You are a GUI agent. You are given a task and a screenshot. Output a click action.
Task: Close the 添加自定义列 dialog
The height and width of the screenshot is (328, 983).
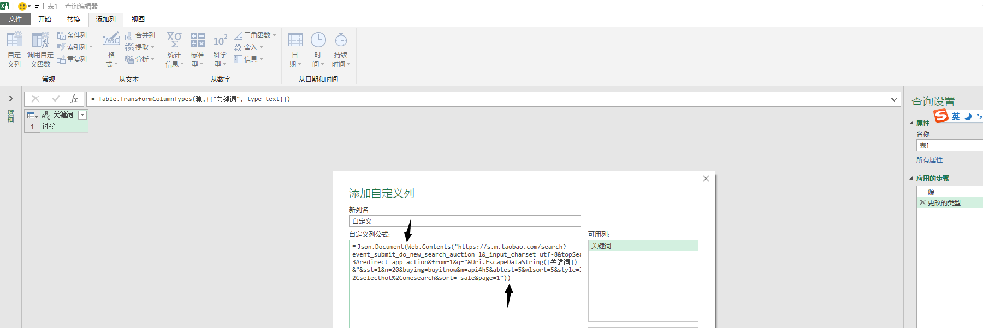[x=706, y=178]
